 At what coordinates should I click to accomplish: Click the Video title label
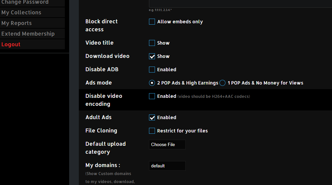(x=100, y=43)
